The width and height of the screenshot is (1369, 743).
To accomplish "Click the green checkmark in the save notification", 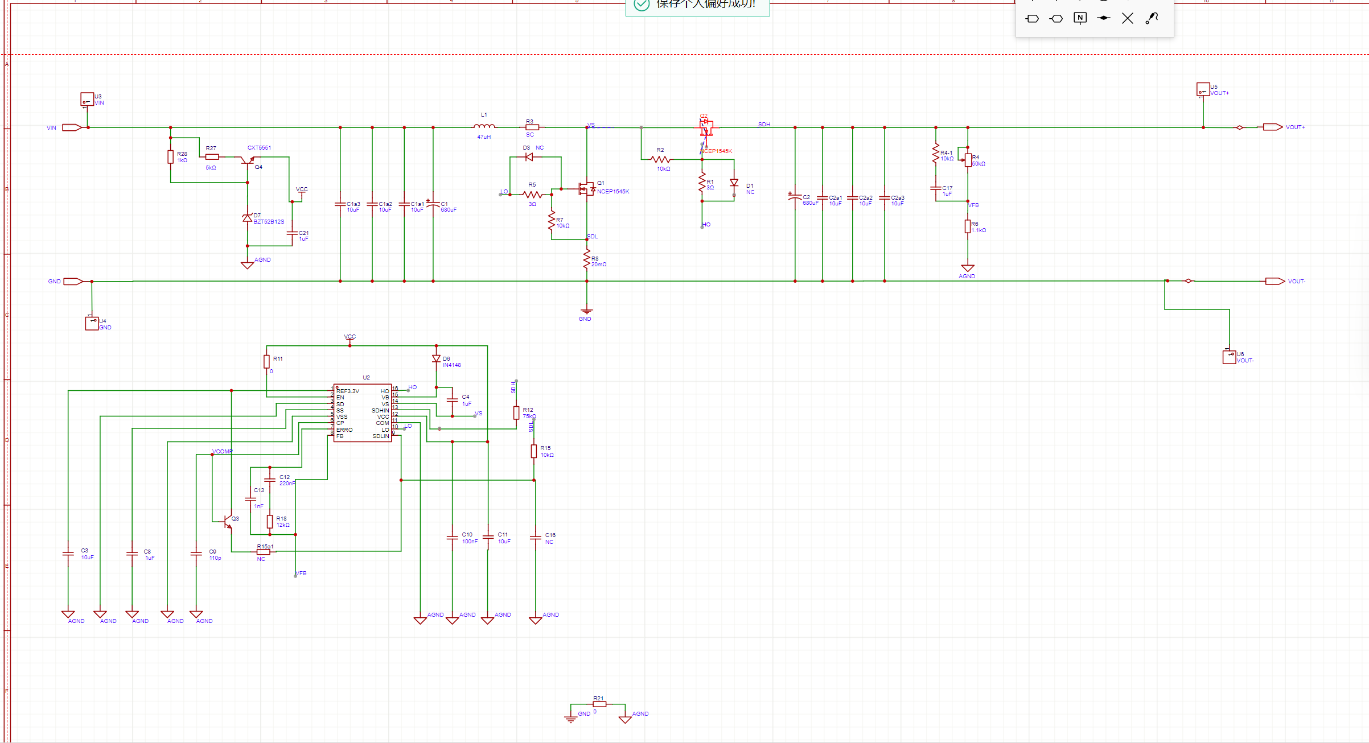I will click(x=642, y=5).
